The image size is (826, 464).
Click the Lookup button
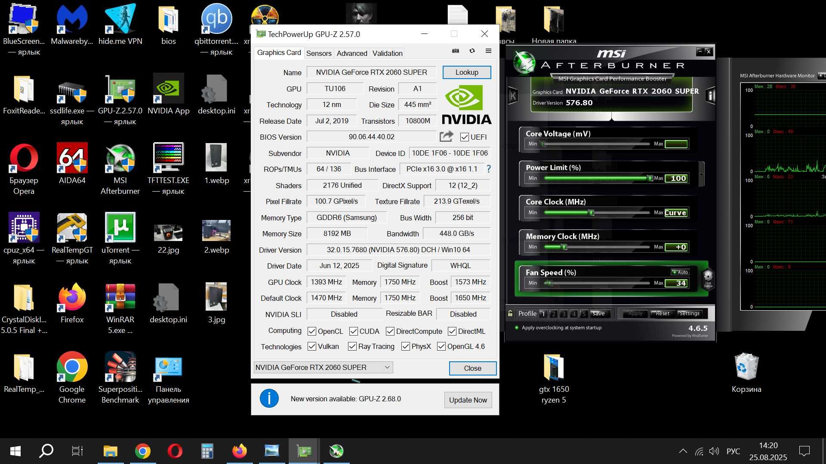tap(467, 72)
